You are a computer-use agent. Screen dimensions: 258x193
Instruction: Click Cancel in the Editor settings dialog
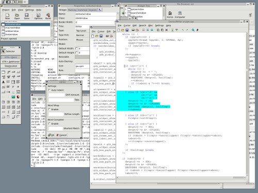coord(61,135)
